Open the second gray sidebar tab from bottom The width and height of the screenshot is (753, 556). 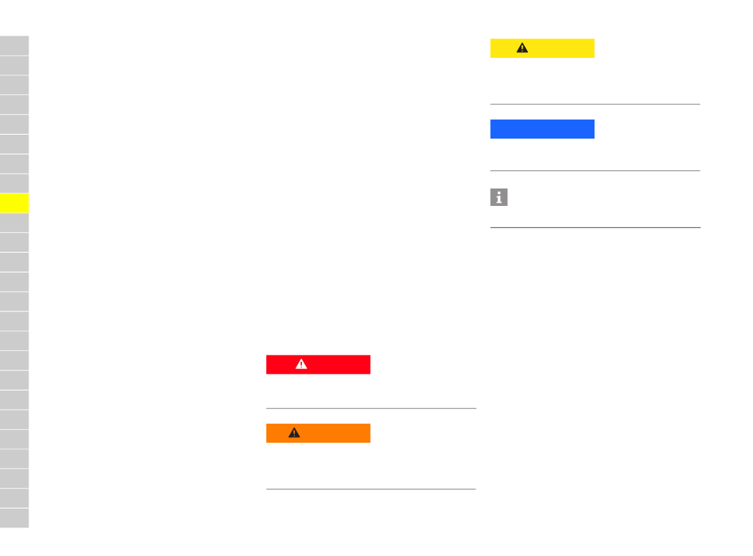tap(14, 498)
